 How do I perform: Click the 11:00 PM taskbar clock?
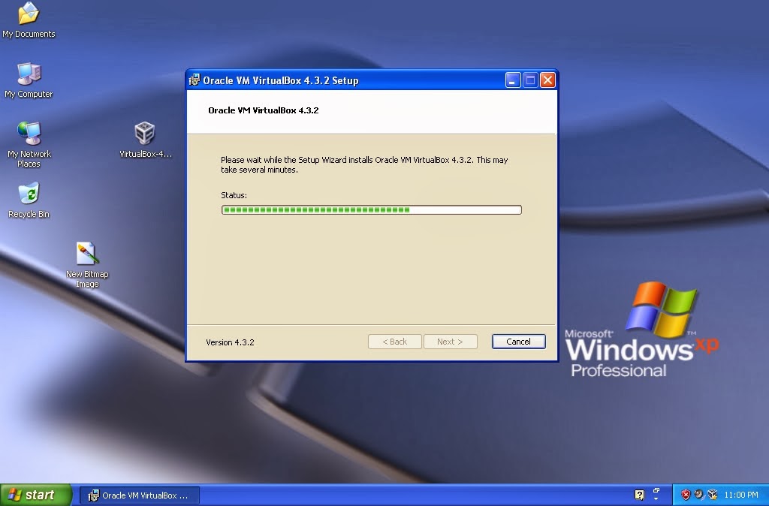(x=741, y=495)
